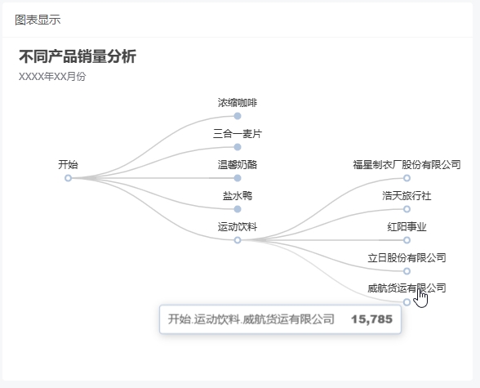The image size is (480, 388).
Task: Click the 立日股份有限公司 node circle
Action: tap(407, 271)
